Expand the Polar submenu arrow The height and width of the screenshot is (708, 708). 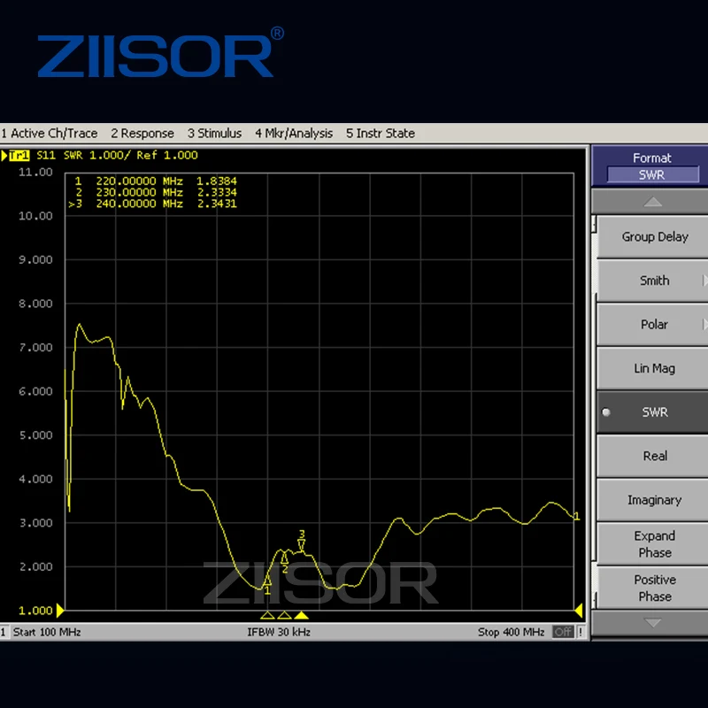(704, 324)
